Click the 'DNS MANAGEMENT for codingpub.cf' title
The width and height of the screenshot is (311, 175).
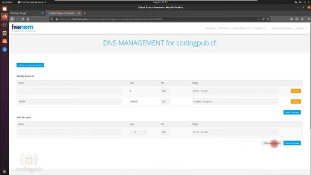click(x=159, y=43)
